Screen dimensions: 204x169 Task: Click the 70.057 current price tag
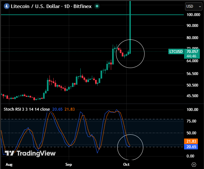point(192,52)
